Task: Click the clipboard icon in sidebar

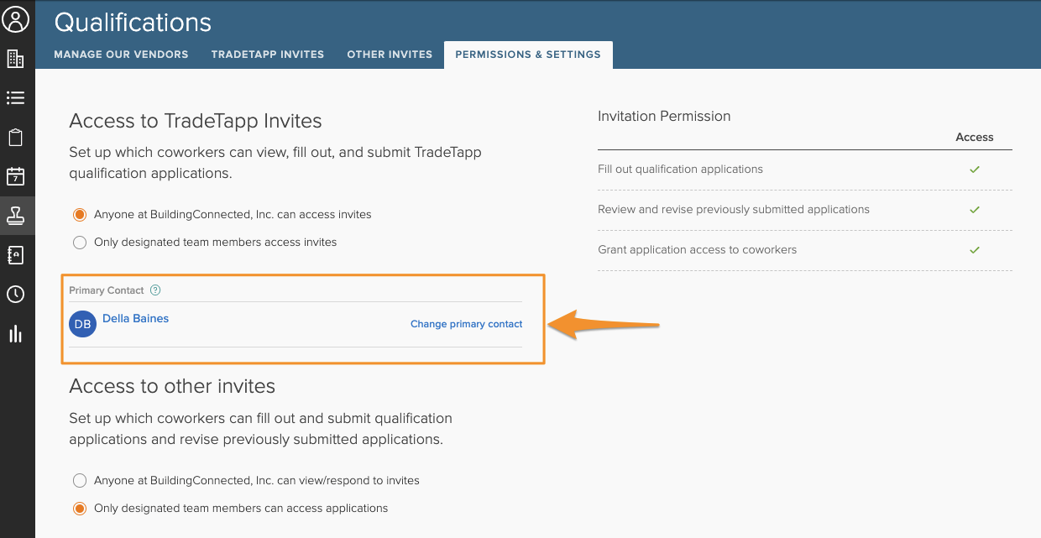Action: [15, 138]
